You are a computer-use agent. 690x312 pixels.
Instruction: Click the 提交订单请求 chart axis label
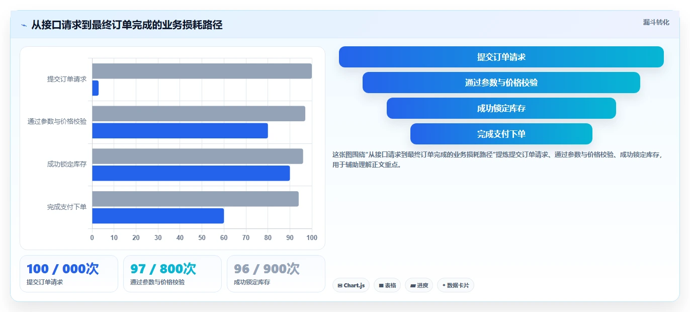coord(67,79)
